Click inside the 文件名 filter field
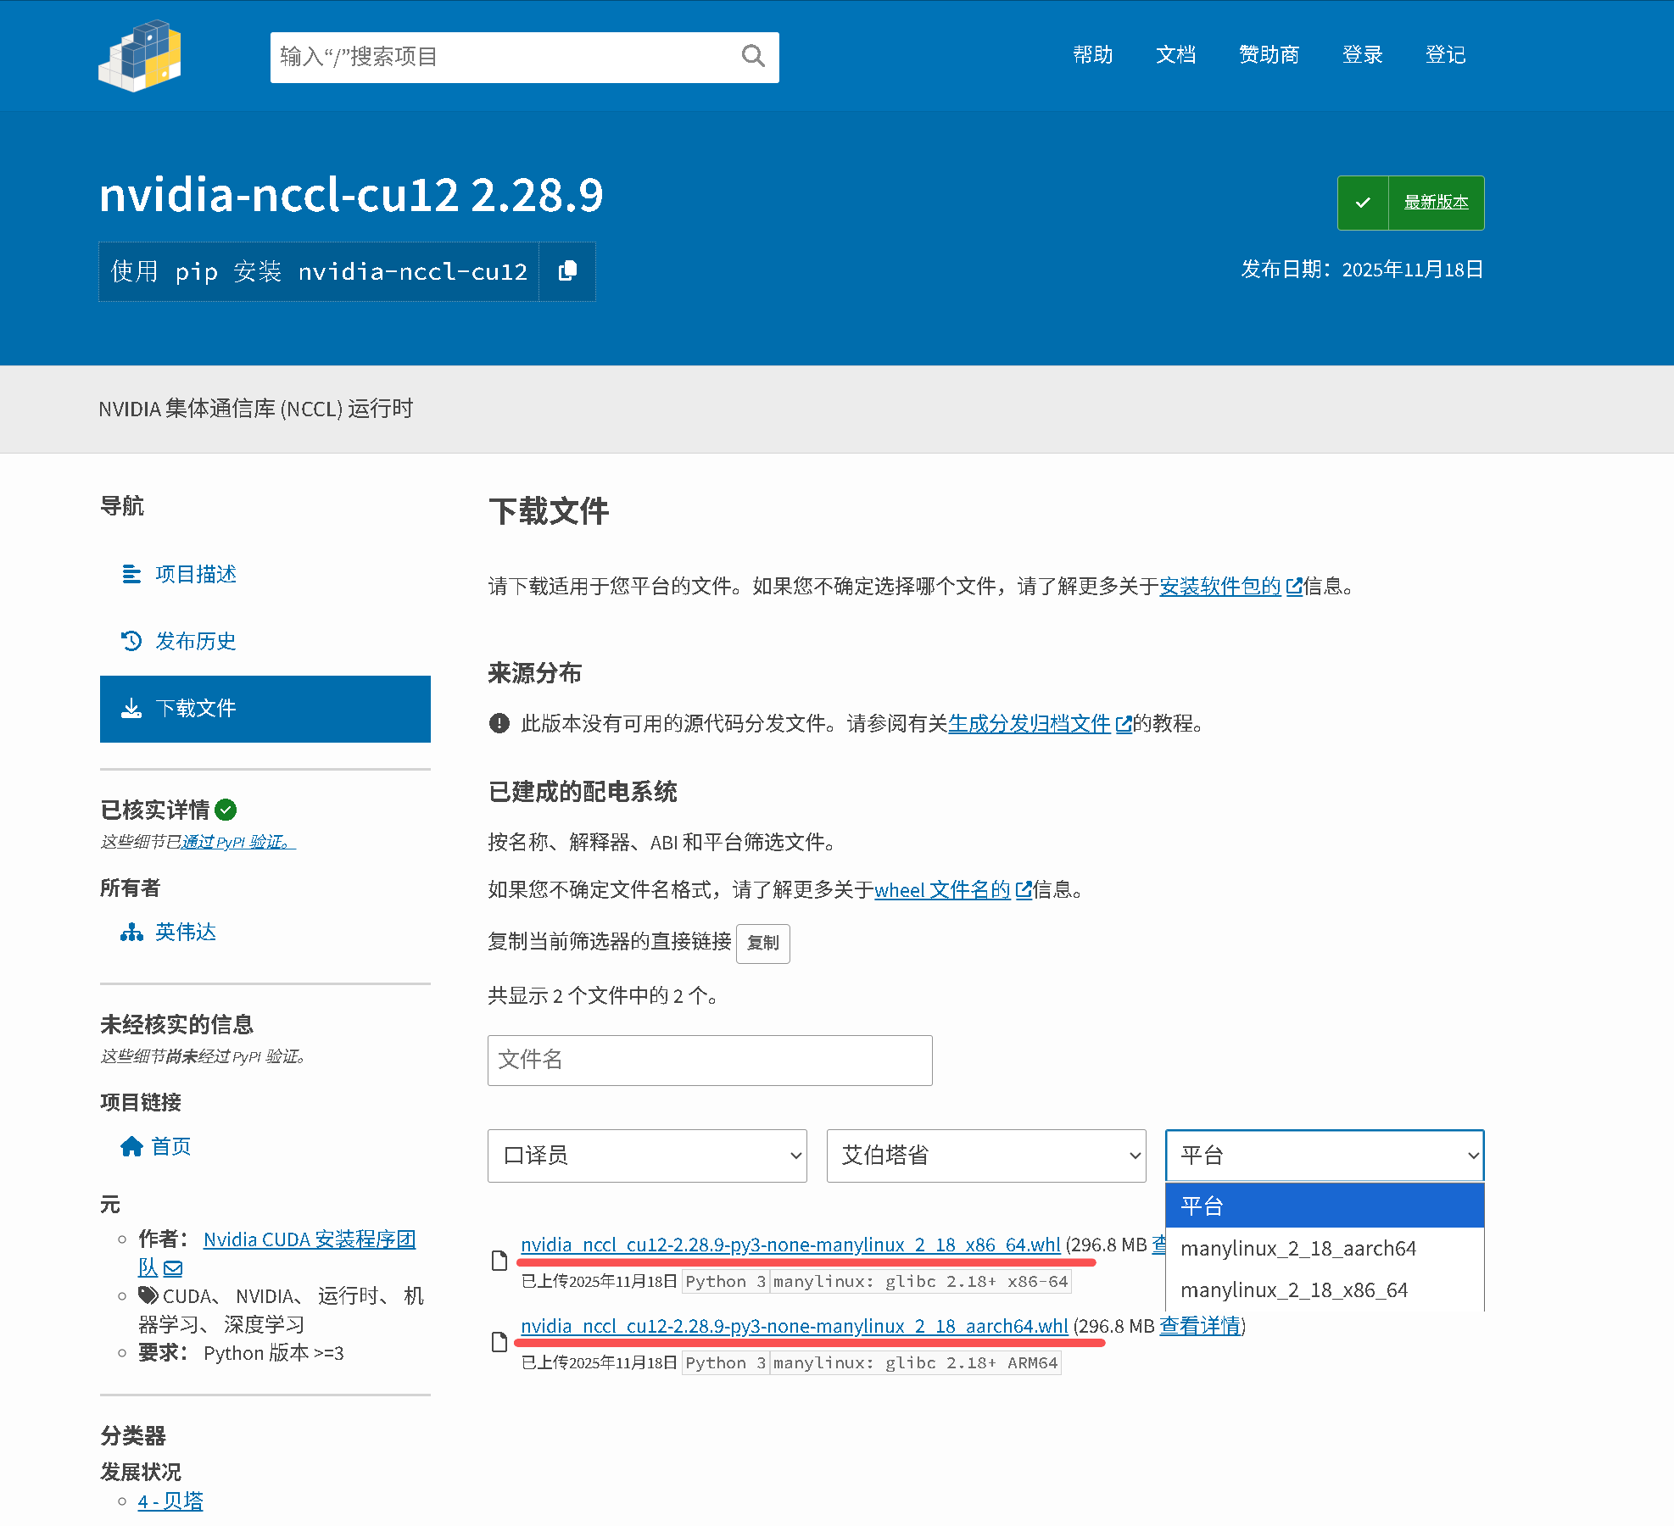Viewport: 1674px width, 1526px height. (709, 1060)
